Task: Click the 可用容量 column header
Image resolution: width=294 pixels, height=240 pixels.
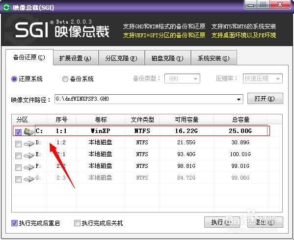Action: (x=187, y=119)
